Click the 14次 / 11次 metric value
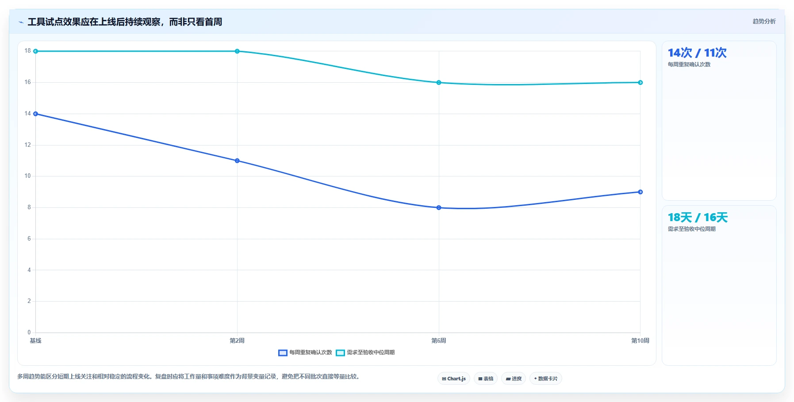 click(x=697, y=53)
